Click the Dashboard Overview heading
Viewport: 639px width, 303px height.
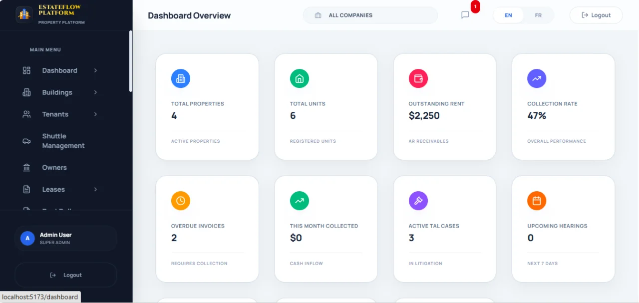coord(189,15)
